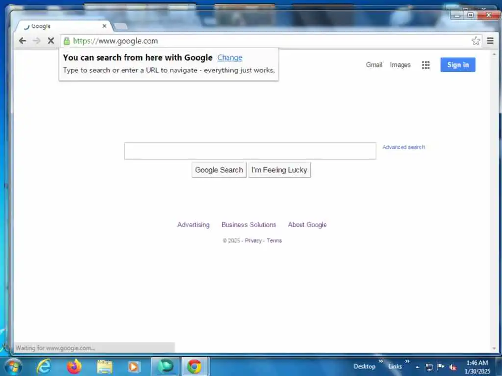Expand the Links toolbar chevron
The image size is (502, 376).
(407, 361)
